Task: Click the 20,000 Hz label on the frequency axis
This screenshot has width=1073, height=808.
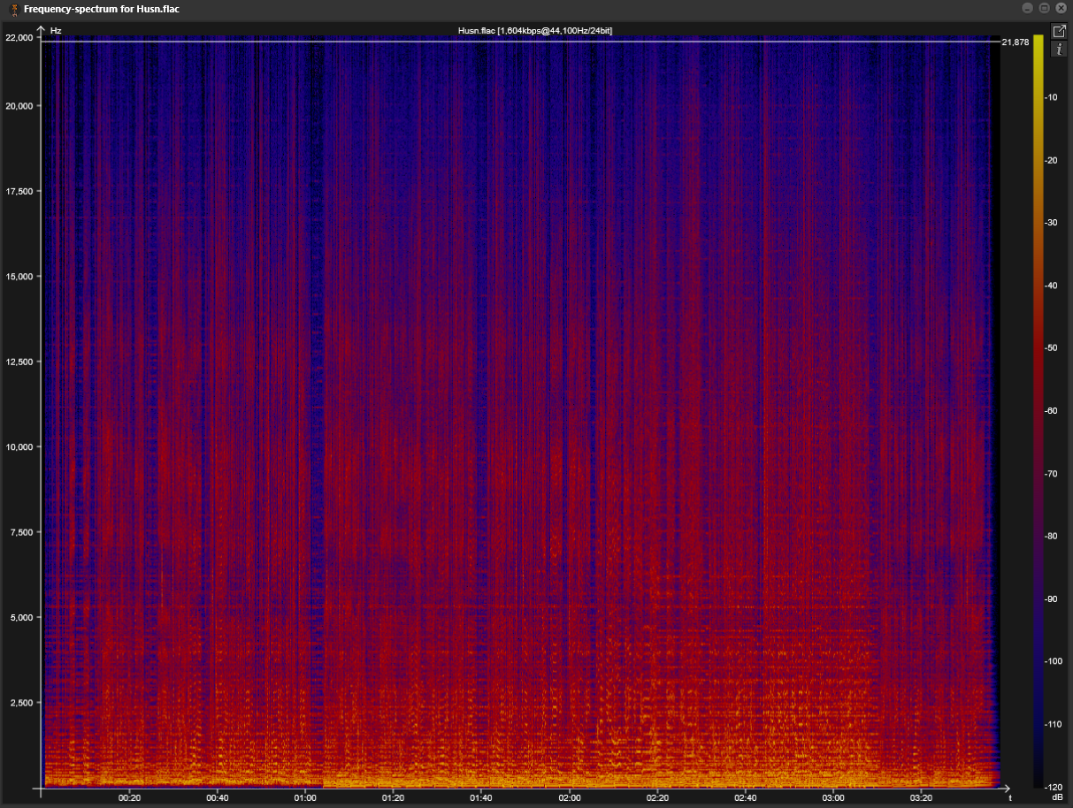Action: pos(19,106)
